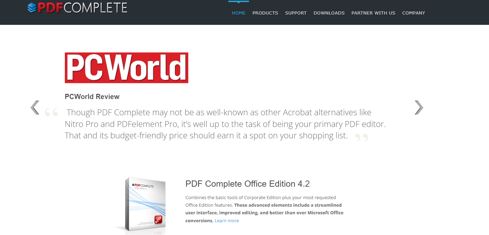Open the COMPANY menu item
Viewport: 489px width, 235px height.
413,13
